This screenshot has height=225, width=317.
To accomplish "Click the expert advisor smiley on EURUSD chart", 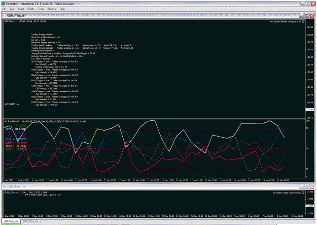I will point(303,192).
